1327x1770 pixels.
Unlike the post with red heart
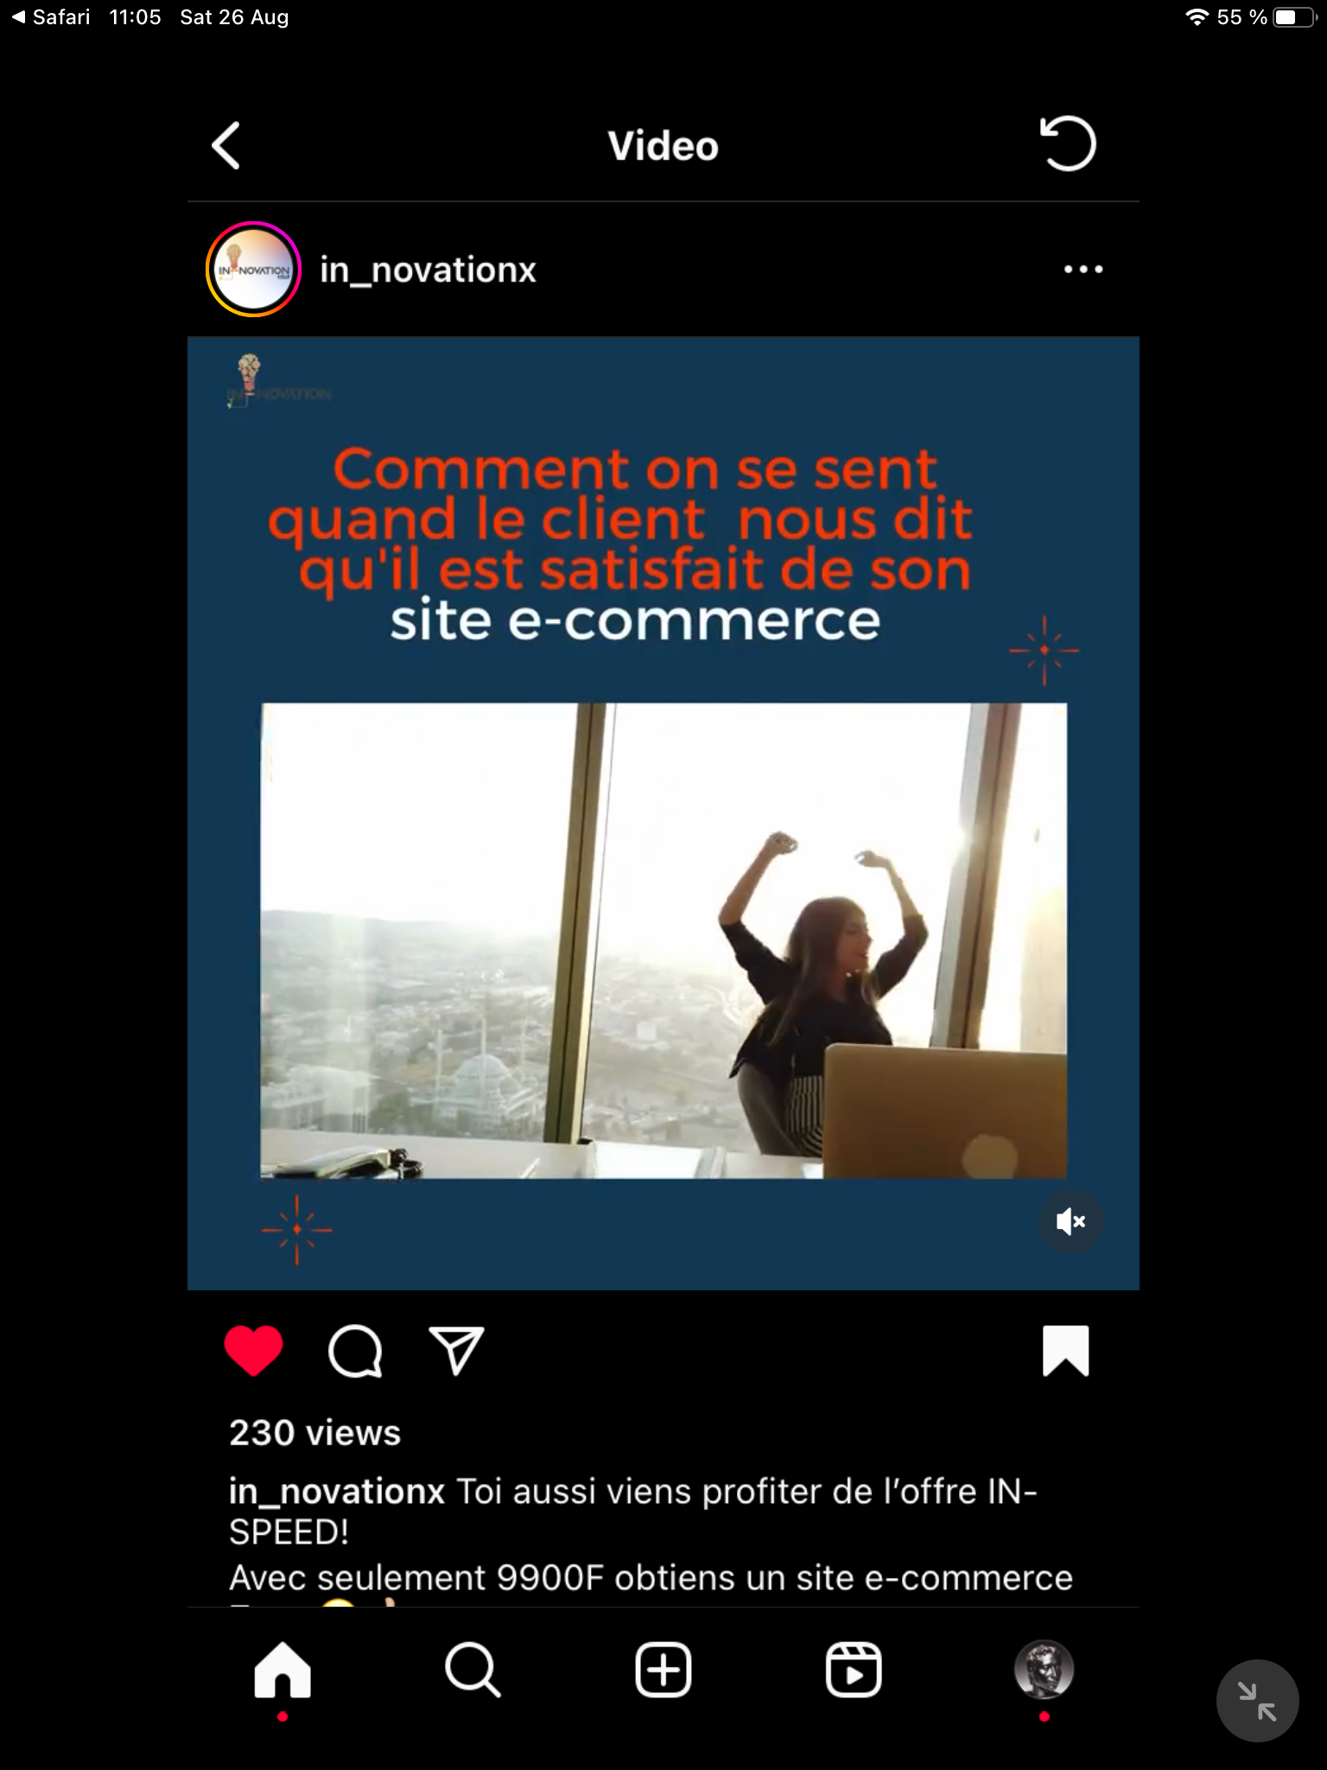[253, 1350]
